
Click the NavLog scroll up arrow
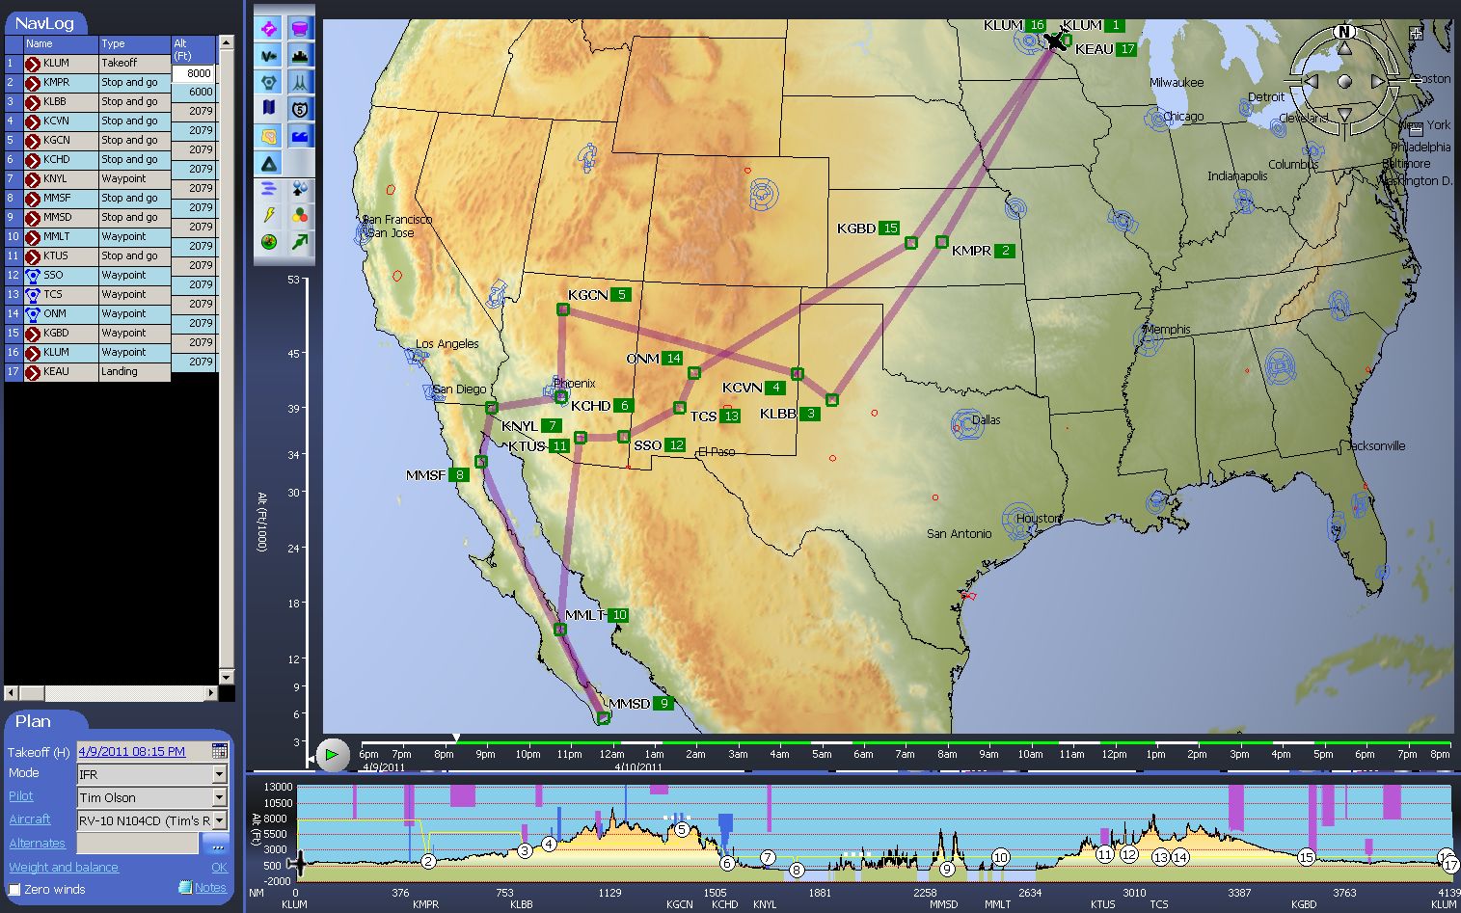[x=227, y=42]
